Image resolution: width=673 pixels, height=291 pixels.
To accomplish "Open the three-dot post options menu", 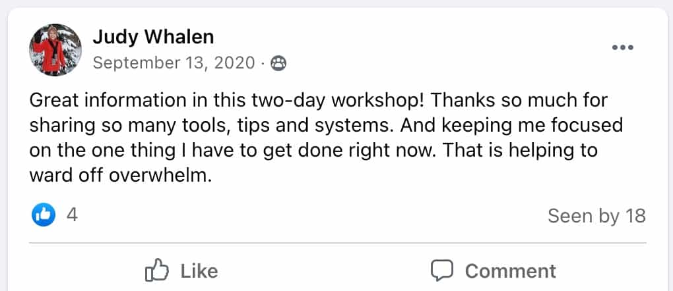I will [622, 48].
